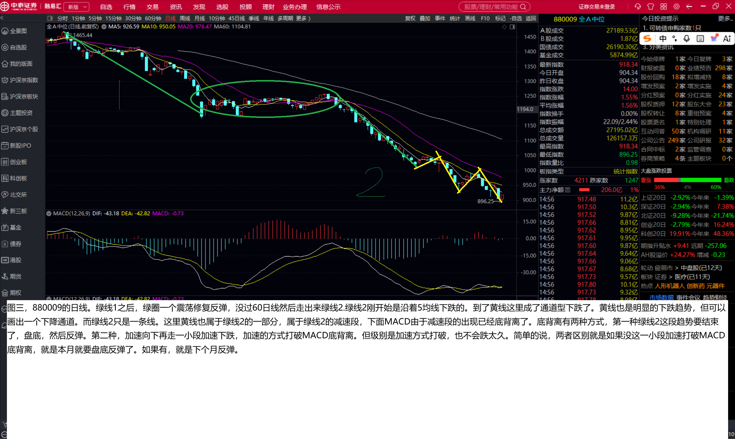Toggle the MA indicator settings circle
Screen dimensions: 735x439
coord(104,27)
